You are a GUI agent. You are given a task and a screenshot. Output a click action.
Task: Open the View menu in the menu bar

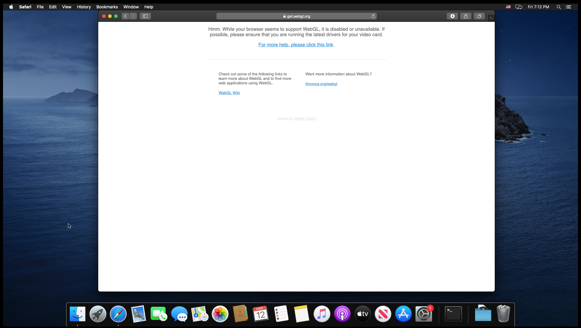tap(66, 7)
